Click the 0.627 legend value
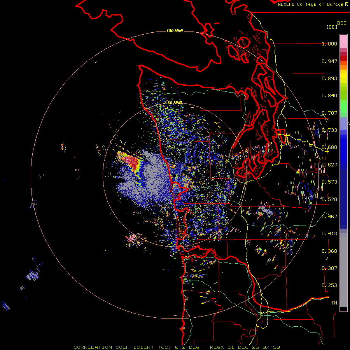 [x=329, y=165]
